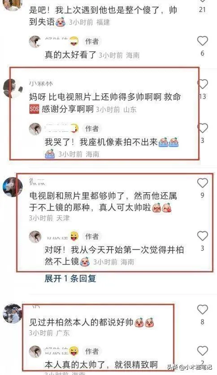This screenshot has height=375, width=217.
Task: Tap author avatar beside 对呀 reply
Action: pos(35,237)
